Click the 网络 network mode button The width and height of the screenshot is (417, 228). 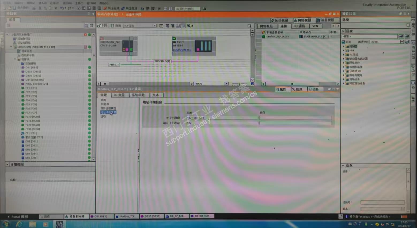click(103, 26)
